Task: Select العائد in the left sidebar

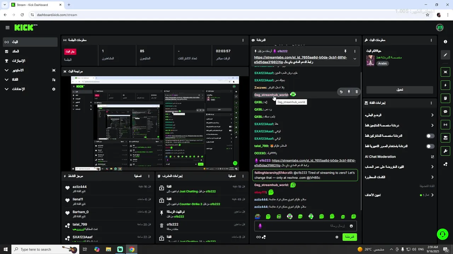Action: [x=30, y=52]
